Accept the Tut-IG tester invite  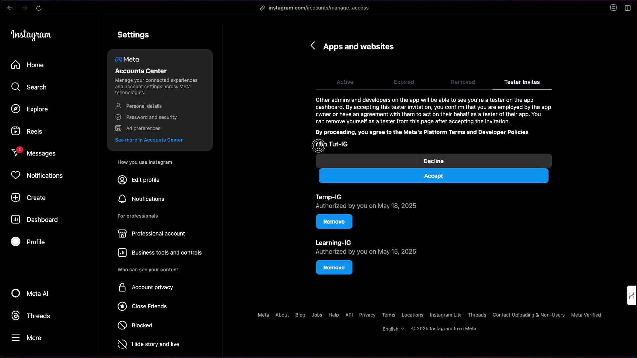tap(433, 176)
